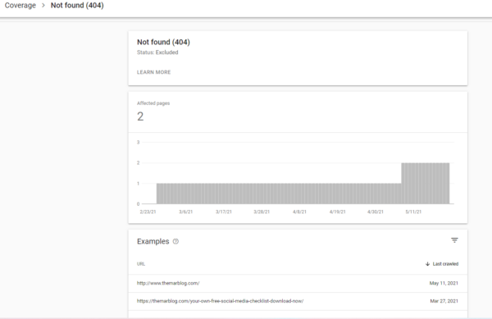Image resolution: width=492 pixels, height=319 pixels.
Task: Click the 2/23/21 date axis label
Action: (x=148, y=212)
